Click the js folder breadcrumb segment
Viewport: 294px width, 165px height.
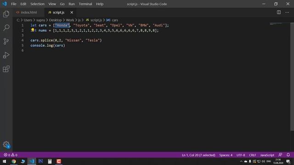[79, 20]
